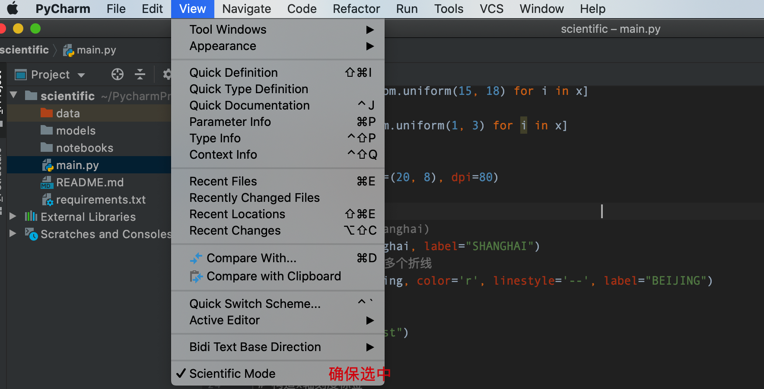Image resolution: width=764 pixels, height=389 pixels.
Task: Click the Compare with Clipboard icon
Action: click(196, 276)
